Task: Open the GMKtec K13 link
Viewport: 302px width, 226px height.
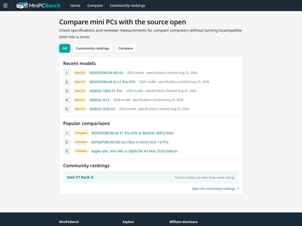Action: (99, 100)
